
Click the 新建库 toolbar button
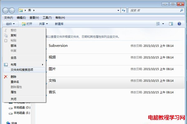tap(59, 24)
